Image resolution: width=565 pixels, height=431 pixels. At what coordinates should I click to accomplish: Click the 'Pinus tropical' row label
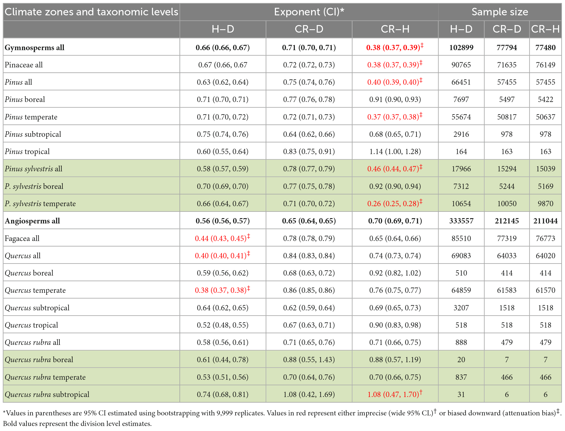pos(27,152)
